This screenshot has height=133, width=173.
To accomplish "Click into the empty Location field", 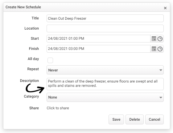I will click(105, 28).
